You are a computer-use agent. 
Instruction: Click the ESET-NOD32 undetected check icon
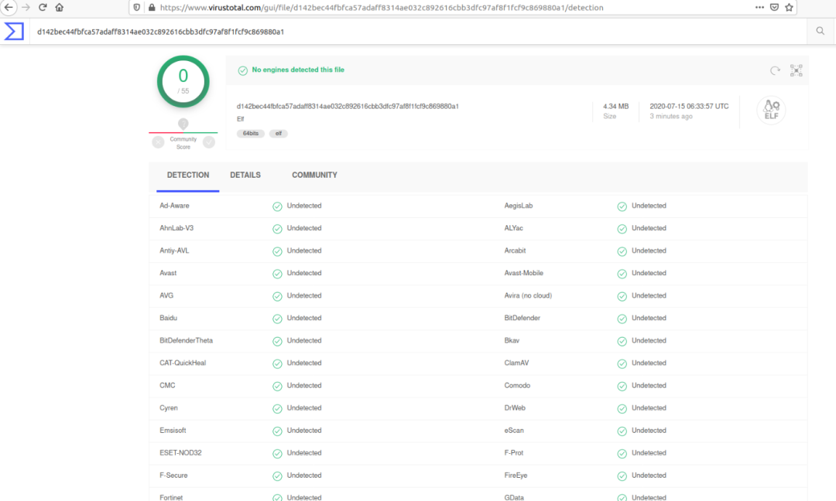[277, 454]
